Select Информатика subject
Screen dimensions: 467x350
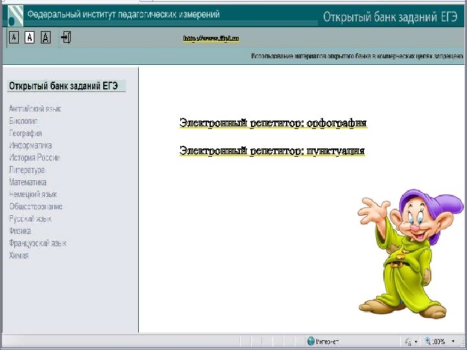[x=30, y=146]
